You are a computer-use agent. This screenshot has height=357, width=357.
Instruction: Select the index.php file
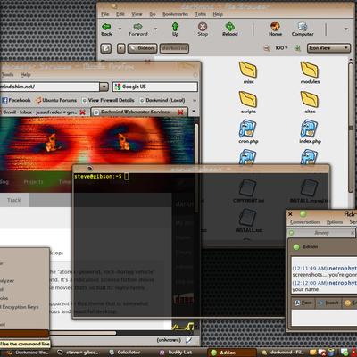click(x=310, y=132)
